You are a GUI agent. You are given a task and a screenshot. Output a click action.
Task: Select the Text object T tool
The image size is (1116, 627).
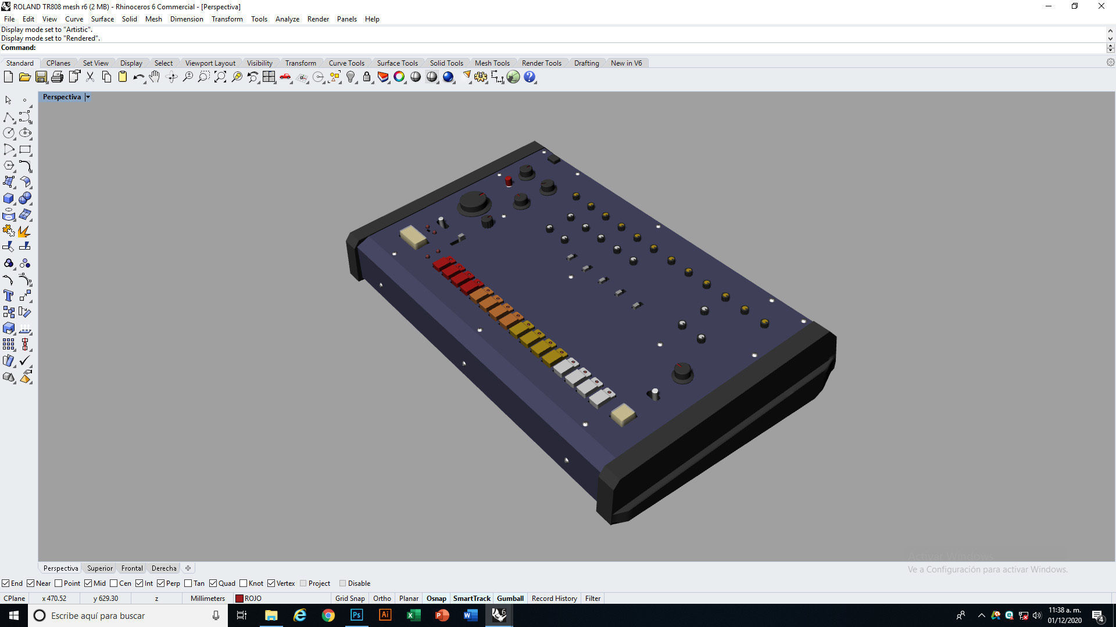[x=9, y=296]
